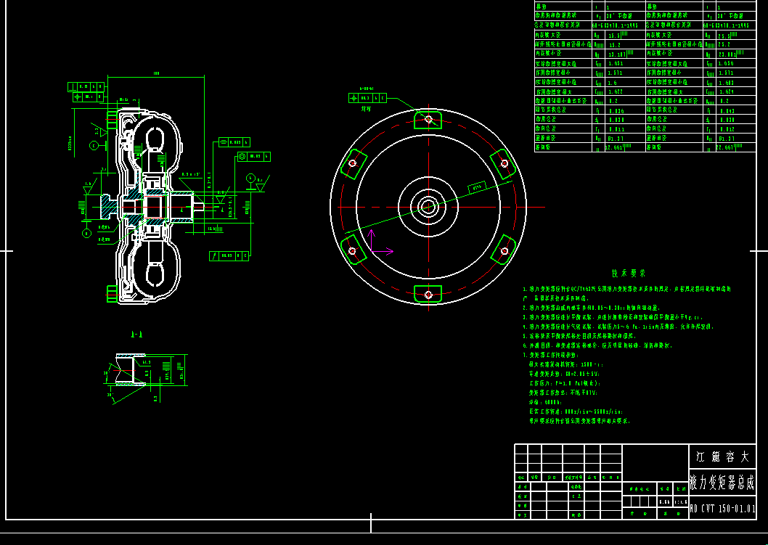Viewport: 768px width, 545px height.
Task: Select the red pump hub rectangle in section view
Action: (x=153, y=207)
